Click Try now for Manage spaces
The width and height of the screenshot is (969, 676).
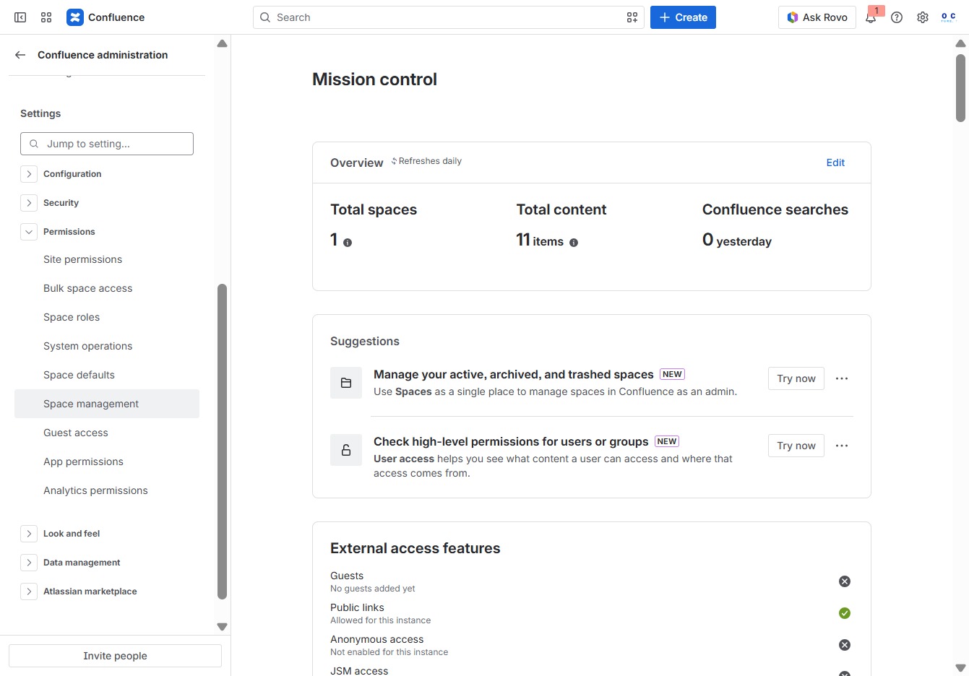pyautogui.click(x=796, y=378)
